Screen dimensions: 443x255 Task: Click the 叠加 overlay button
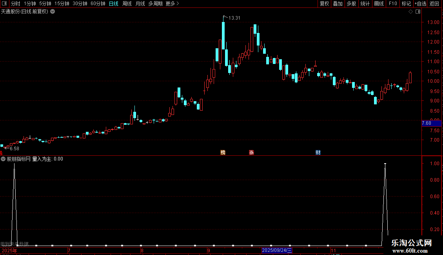338,4
